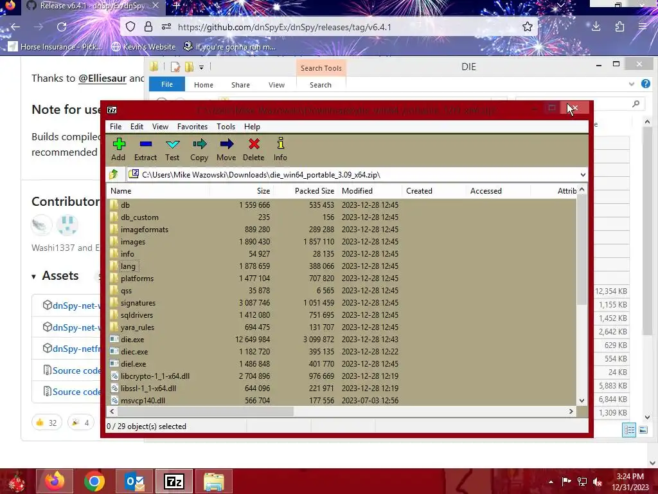The height and width of the screenshot is (494, 658).
Task: Open Outlook from the taskbar
Action: 135,481
